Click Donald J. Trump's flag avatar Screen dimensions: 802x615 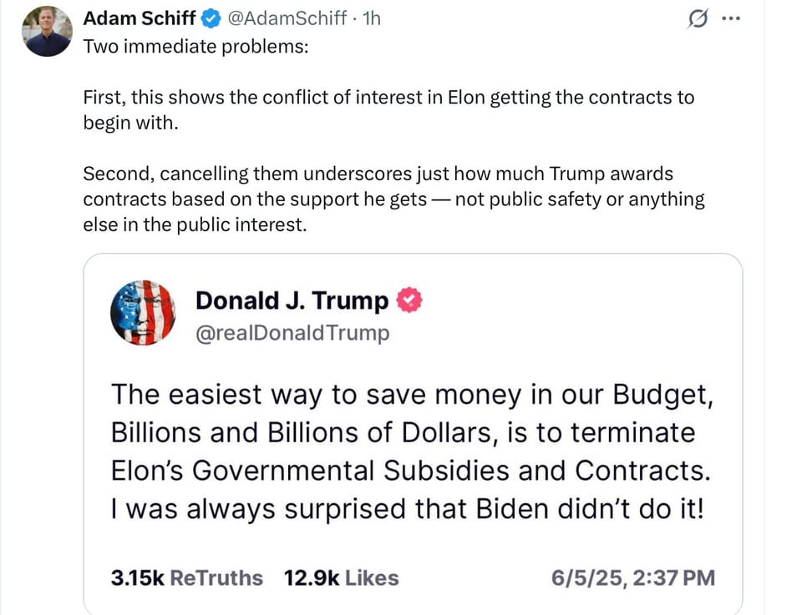pos(144,313)
